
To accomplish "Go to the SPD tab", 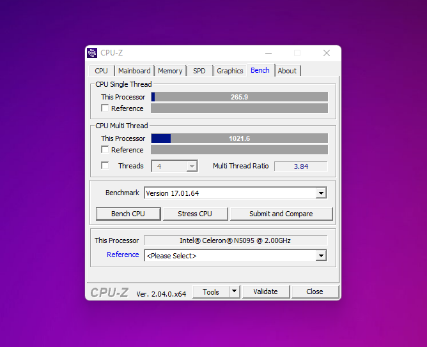I will 199,71.
